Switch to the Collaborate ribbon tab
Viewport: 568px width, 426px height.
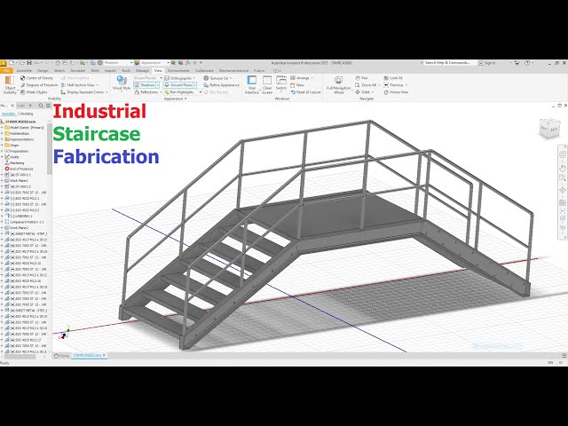pos(204,71)
